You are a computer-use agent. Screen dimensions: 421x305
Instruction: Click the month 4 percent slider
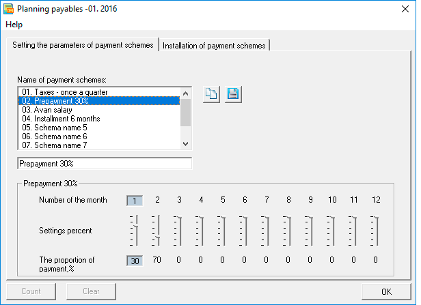pos(200,231)
